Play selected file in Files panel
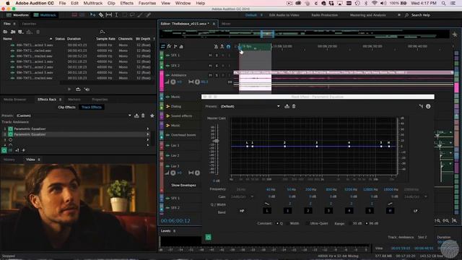462x260 pixels. point(69,90)
